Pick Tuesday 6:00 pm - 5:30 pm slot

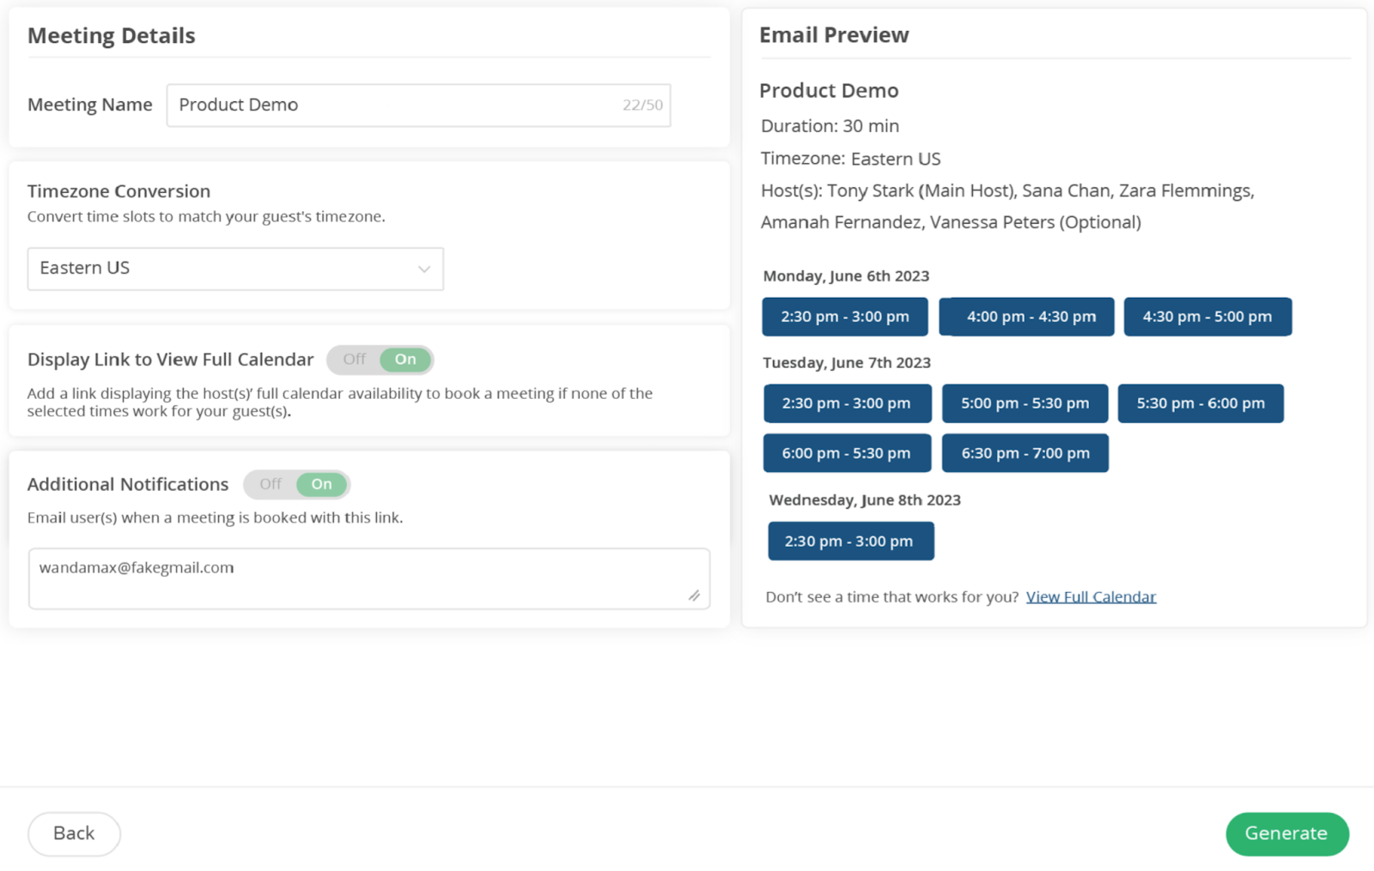(847, 453)
